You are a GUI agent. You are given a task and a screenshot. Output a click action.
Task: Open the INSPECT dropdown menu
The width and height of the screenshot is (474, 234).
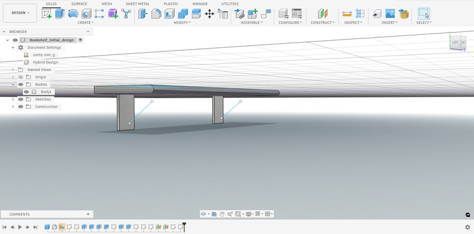353,22
